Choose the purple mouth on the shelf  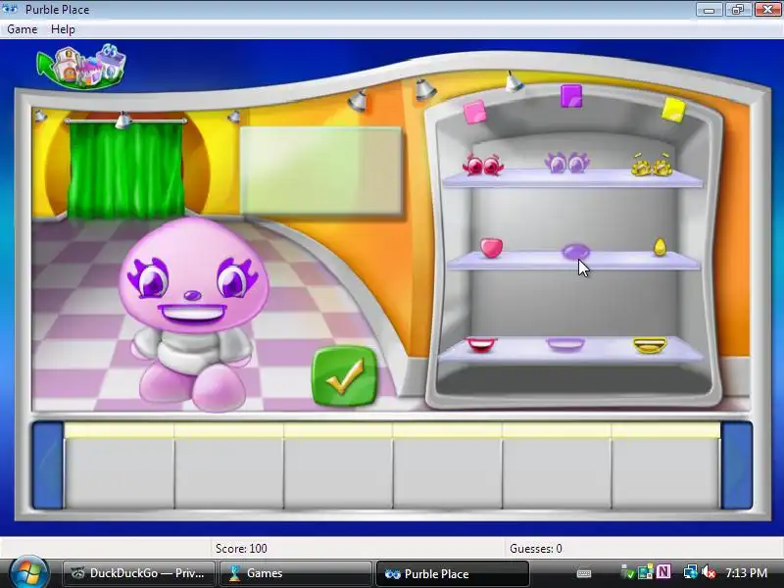[565, 345]
